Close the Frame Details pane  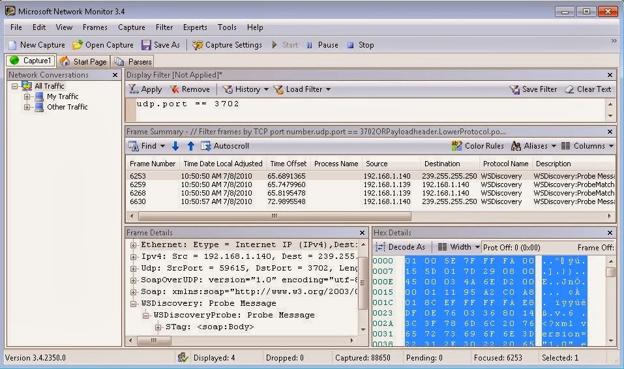pos(362,233)
